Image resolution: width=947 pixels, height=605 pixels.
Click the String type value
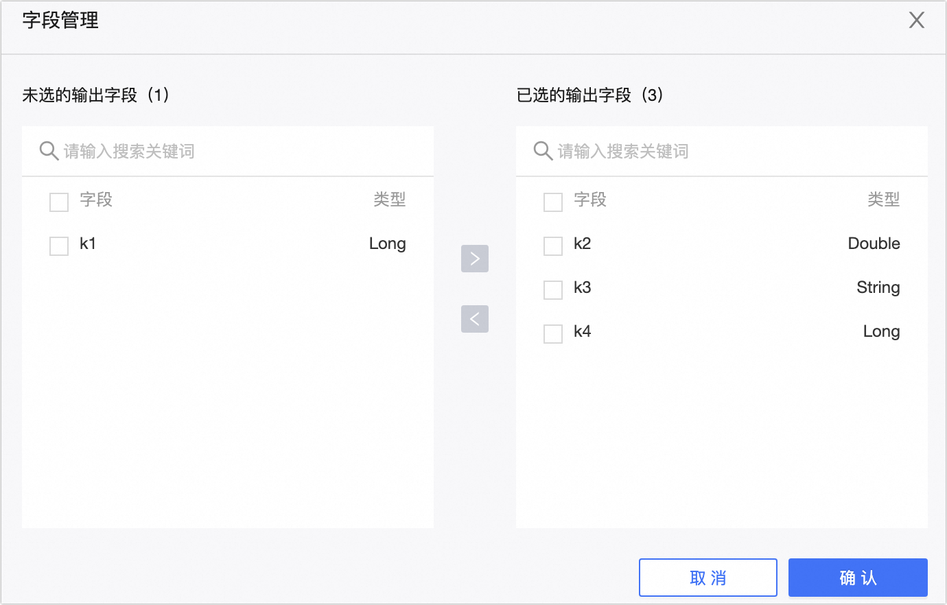click(878, 288)
